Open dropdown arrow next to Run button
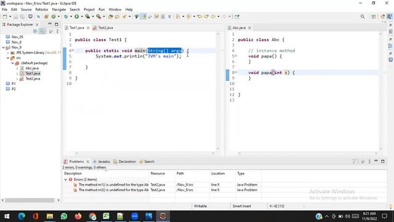 click(x=82, y=17)
